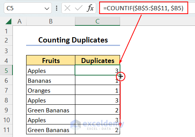Select row 2 header
Screen dimensions: 195x137
(x=6, y=41)
